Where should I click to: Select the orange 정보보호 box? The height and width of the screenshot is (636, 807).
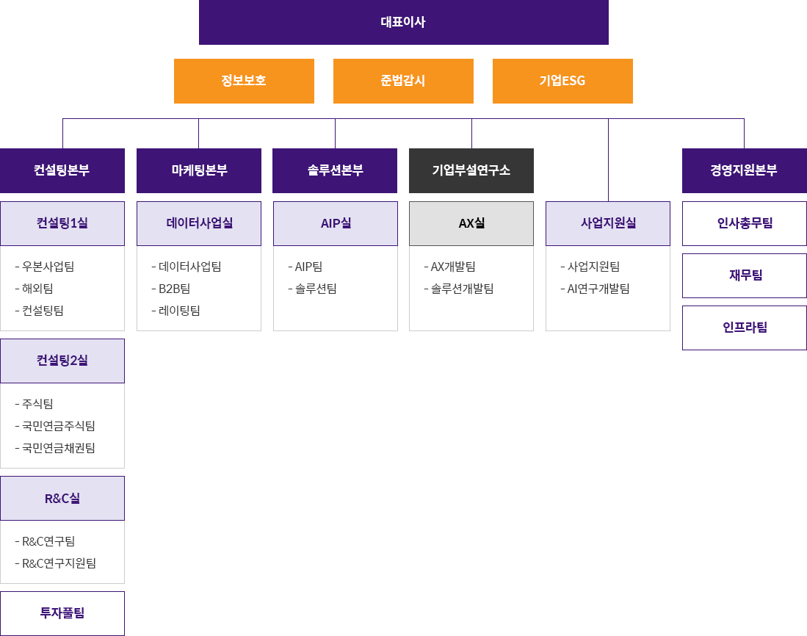point(244,81)
